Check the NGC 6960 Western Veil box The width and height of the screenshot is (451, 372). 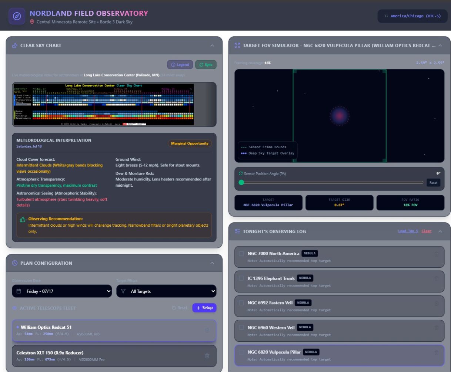point(241,327)
